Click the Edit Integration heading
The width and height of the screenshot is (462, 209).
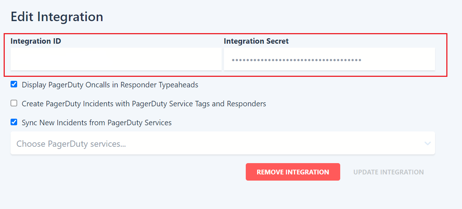coord(57,17)
